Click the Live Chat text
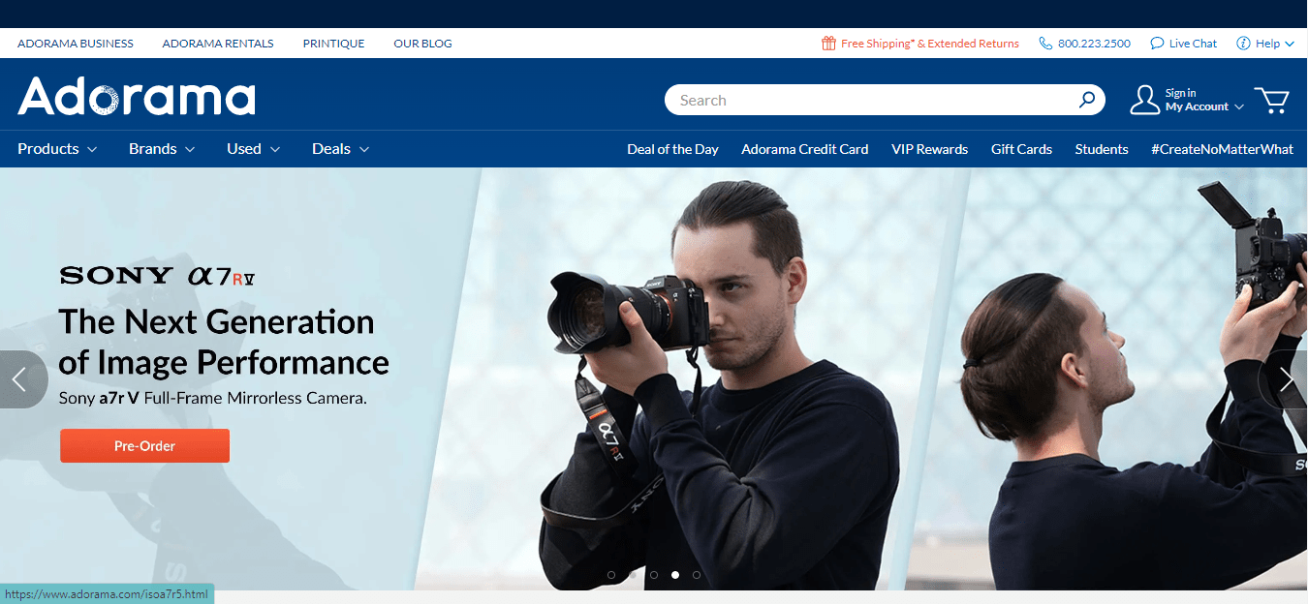This screenshot has width=1308, height=604. (x=1193, y=44)
